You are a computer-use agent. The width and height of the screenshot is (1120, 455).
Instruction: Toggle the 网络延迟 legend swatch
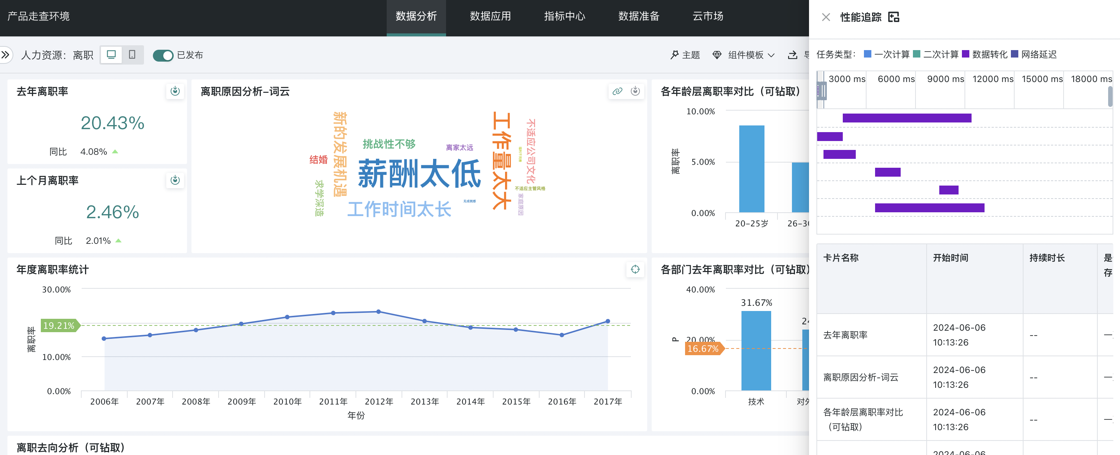pos(1015,54)
